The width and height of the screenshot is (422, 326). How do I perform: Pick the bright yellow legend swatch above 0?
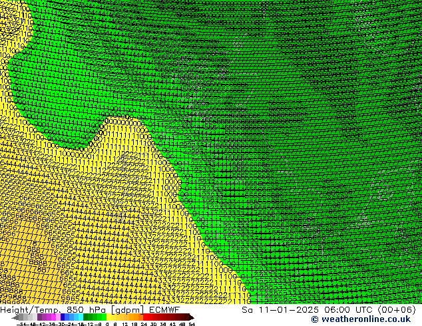[x=108, y=317]
